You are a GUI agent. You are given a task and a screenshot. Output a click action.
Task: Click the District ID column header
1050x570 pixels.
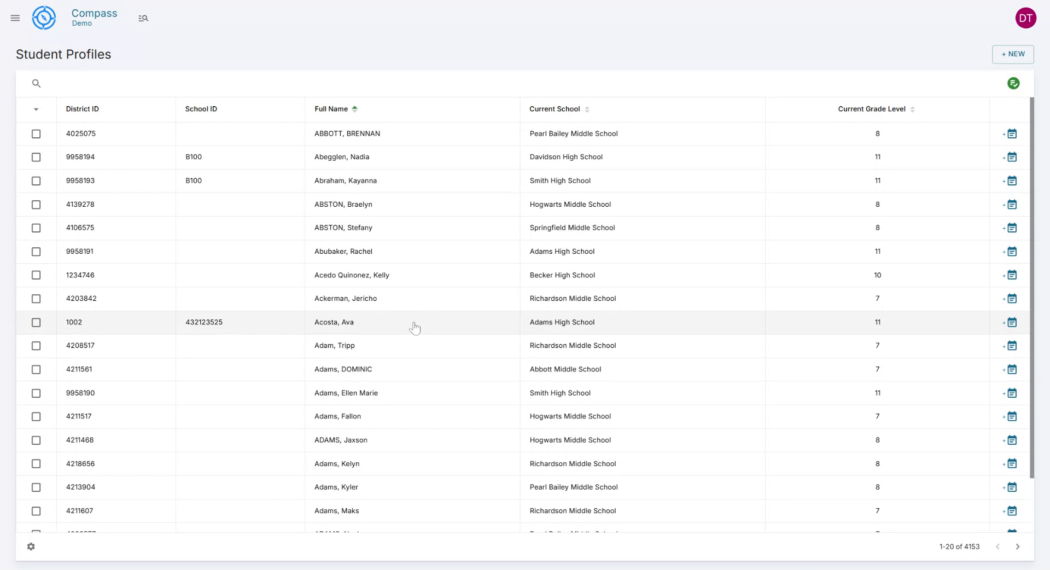82,109
